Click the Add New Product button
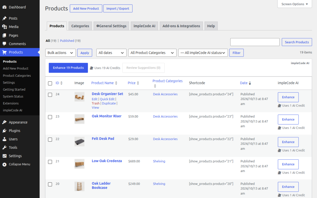The width and height of the screenshot is (317, 198). point(86,8)
